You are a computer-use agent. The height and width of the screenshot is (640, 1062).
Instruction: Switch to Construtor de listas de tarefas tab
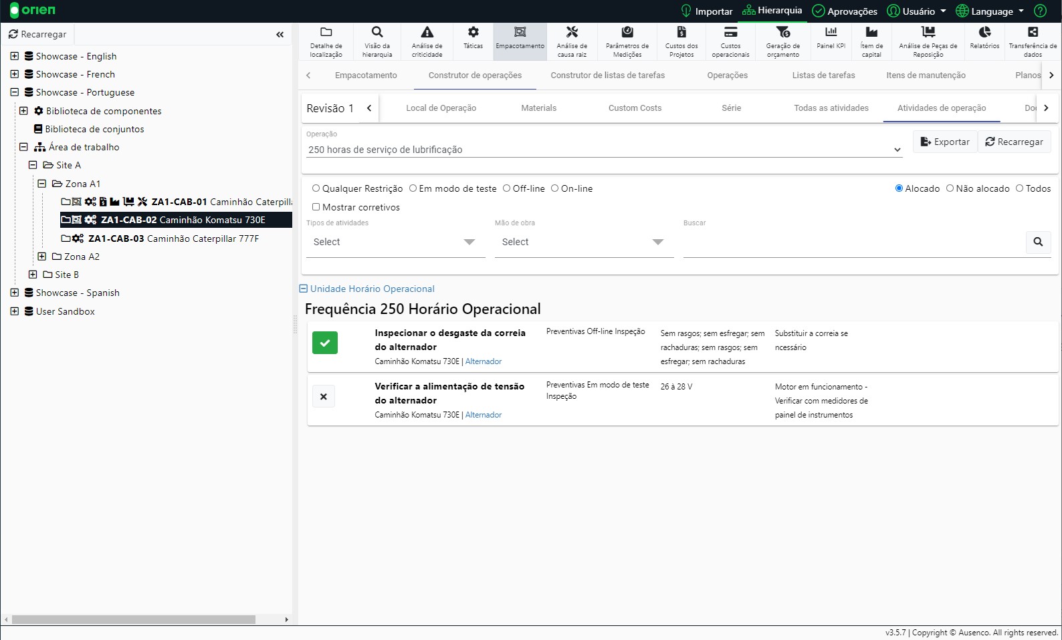tap(607, 75)
